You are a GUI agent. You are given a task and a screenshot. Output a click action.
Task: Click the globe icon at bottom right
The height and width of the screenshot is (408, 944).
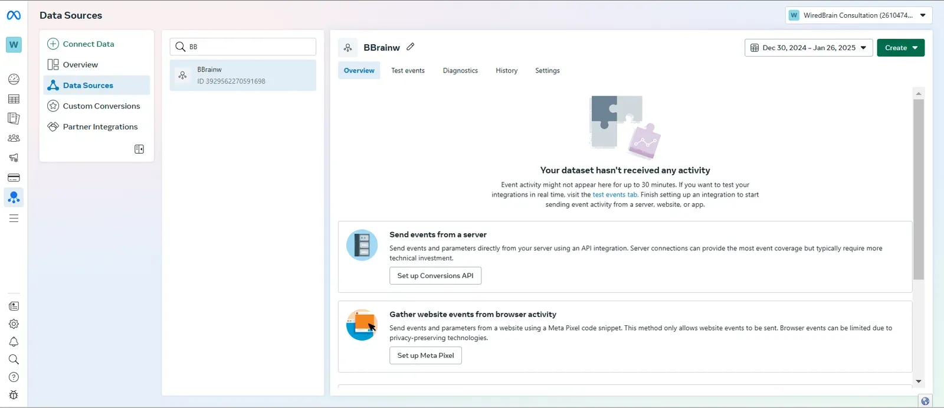(925, 401)
